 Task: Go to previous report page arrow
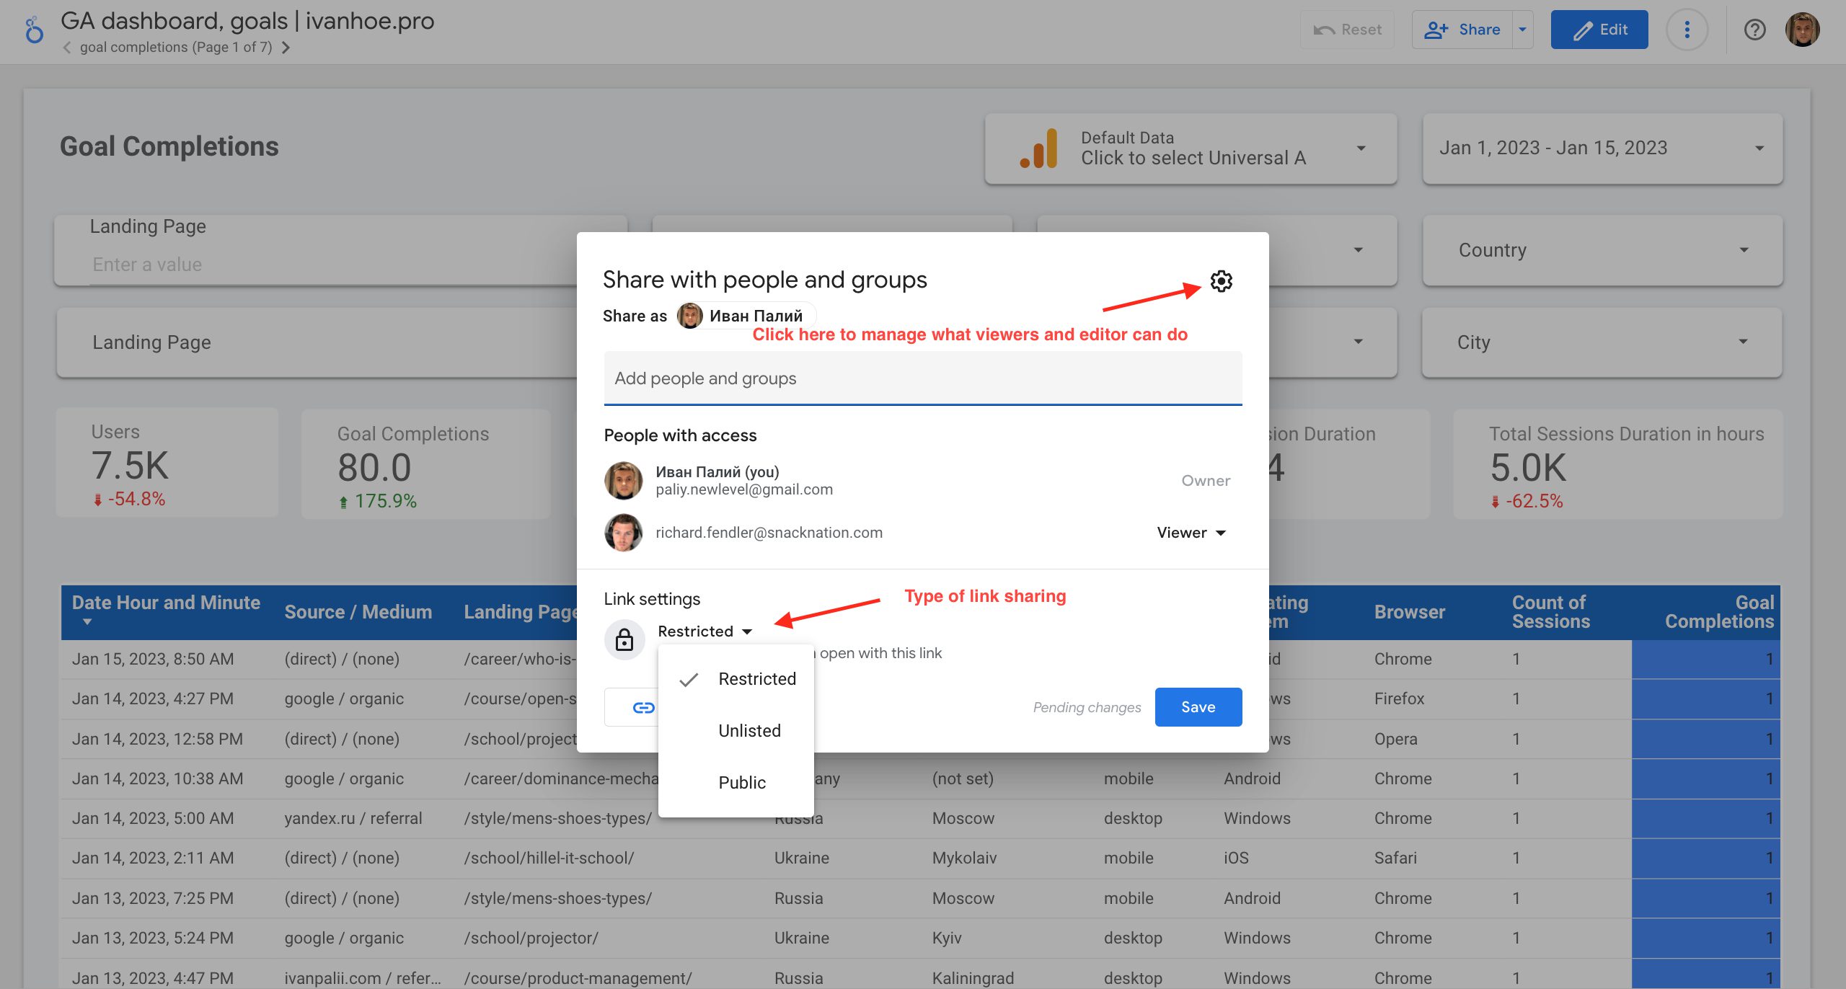[67, 48]
